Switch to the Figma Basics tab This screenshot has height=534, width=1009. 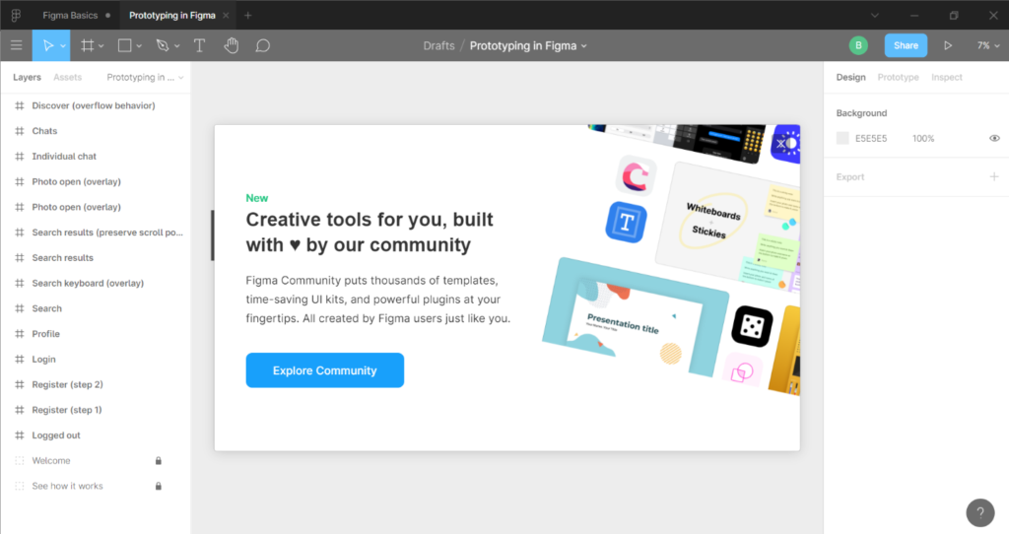(x=70, y=15)
